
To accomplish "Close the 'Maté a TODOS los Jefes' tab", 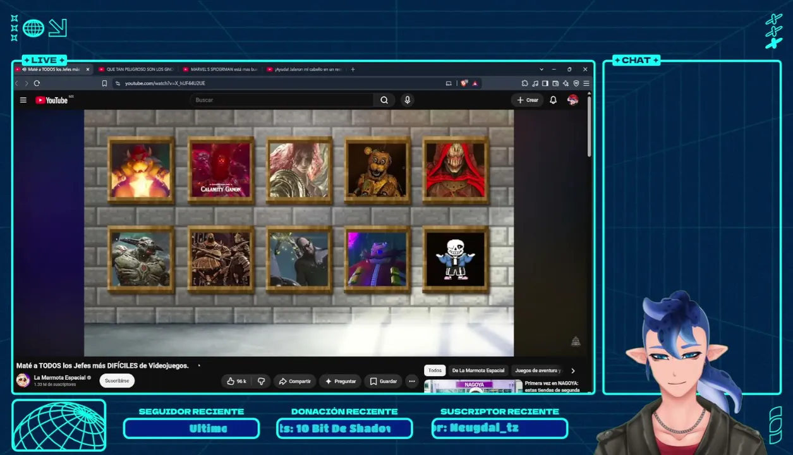I will [x=88, y=70].
